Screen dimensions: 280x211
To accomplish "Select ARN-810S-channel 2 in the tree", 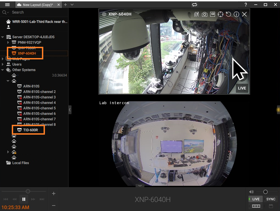I will coord(39,92).
